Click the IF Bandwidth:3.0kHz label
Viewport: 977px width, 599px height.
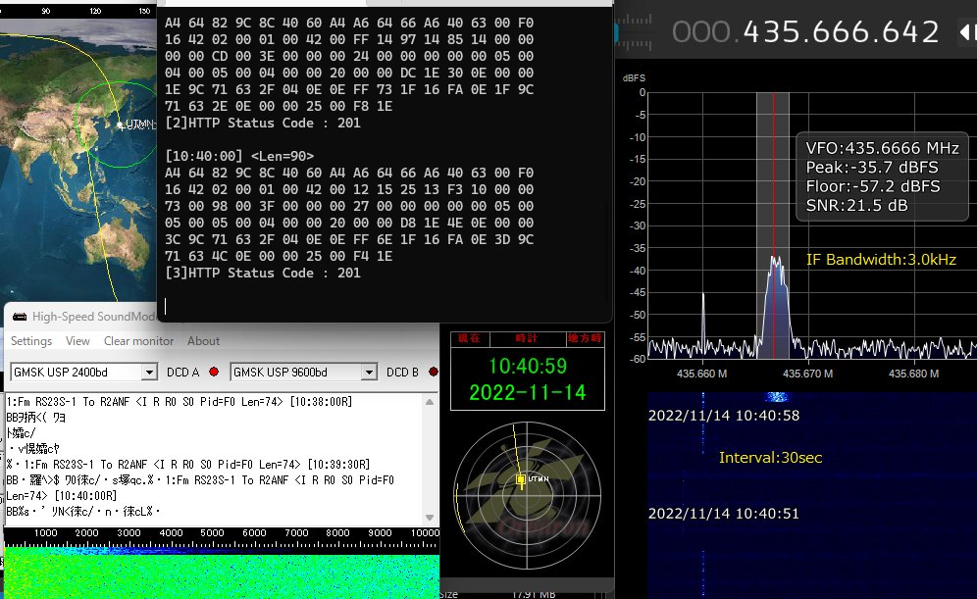881,260
